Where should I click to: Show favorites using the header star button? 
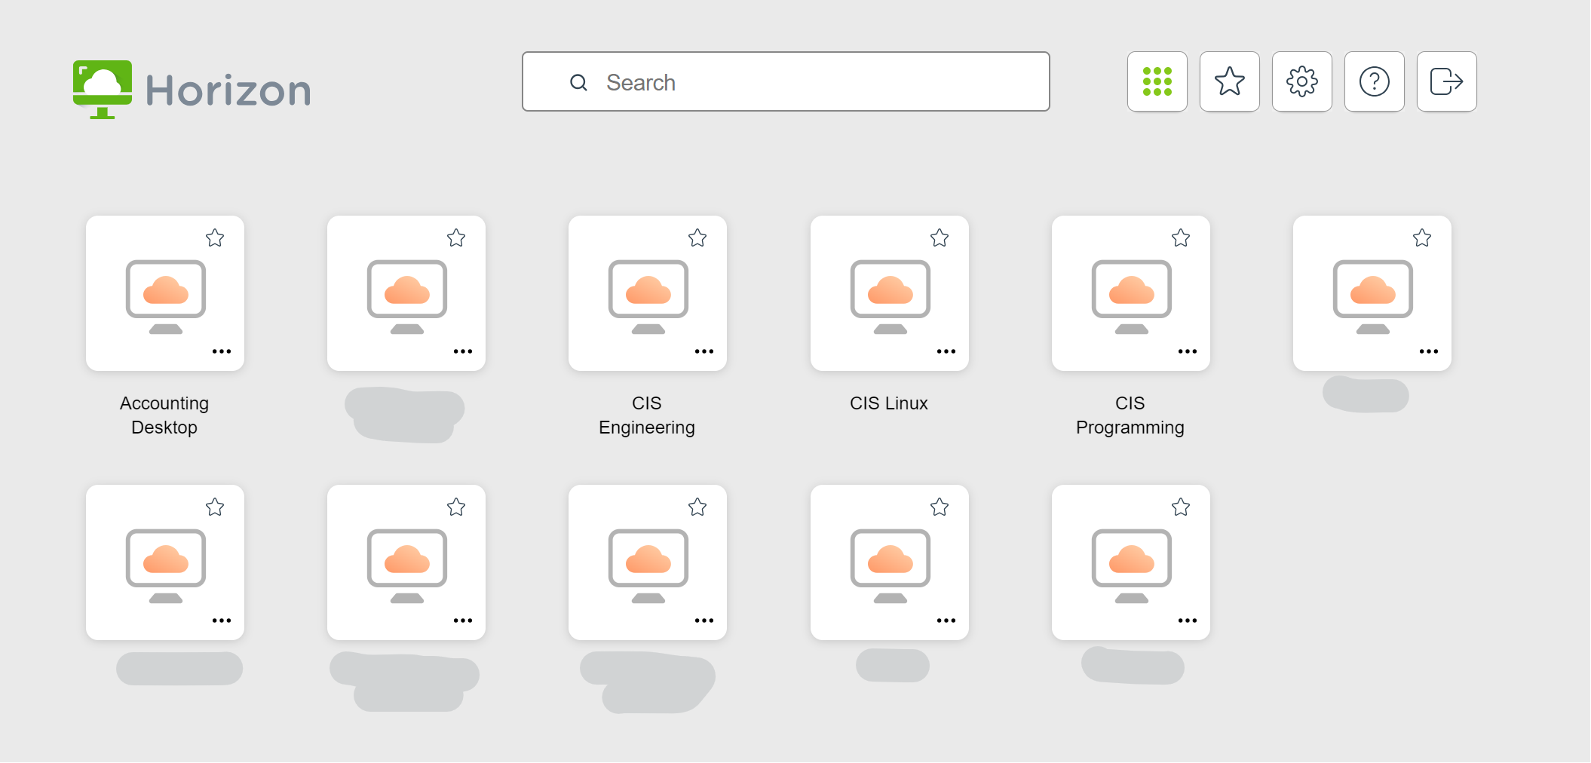pos(1229,81)
